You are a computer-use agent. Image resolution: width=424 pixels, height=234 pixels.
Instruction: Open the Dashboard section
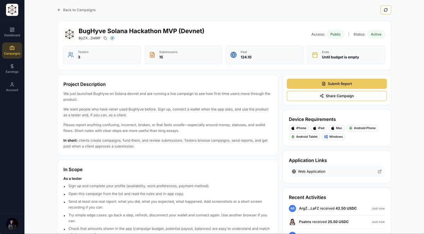pos(12,32)
